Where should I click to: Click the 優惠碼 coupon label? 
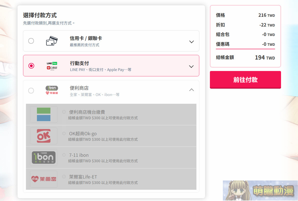click(x=223, y=44)
